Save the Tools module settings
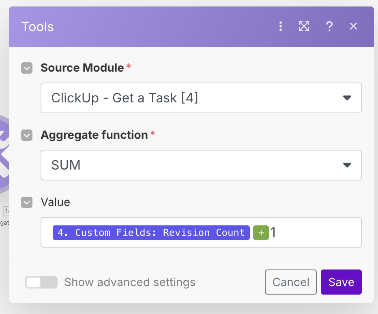This screenshot has width=378, height=314. coord(341,282)
